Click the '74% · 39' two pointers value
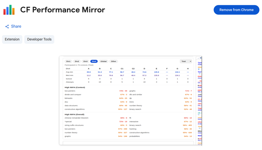This screenshot has width=262, height=150. (x=123, y=91)
